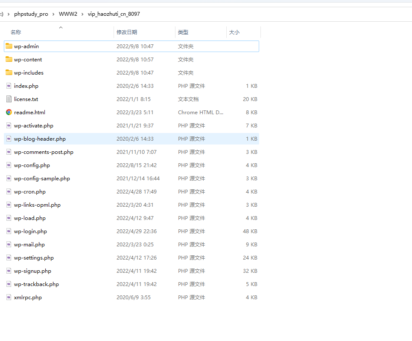412x341 pixels.
Task: Select the wp-trackback.php file name
Action: [36, 284]
